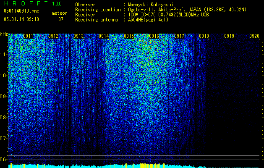The width and height of the screenshot is (264, 168).
Task: Click the 0.8 kHz axis label
Action: click(x=3, y=118)
